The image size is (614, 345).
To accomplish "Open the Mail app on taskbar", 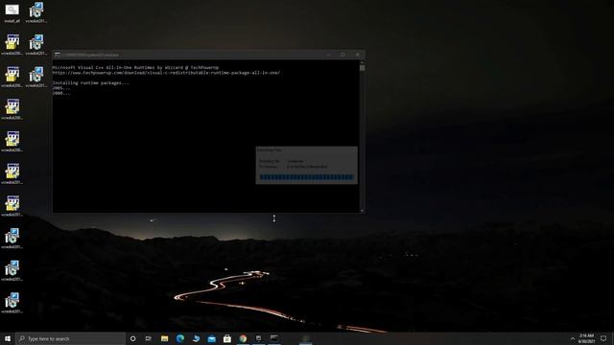I will [x=211, y=338].
